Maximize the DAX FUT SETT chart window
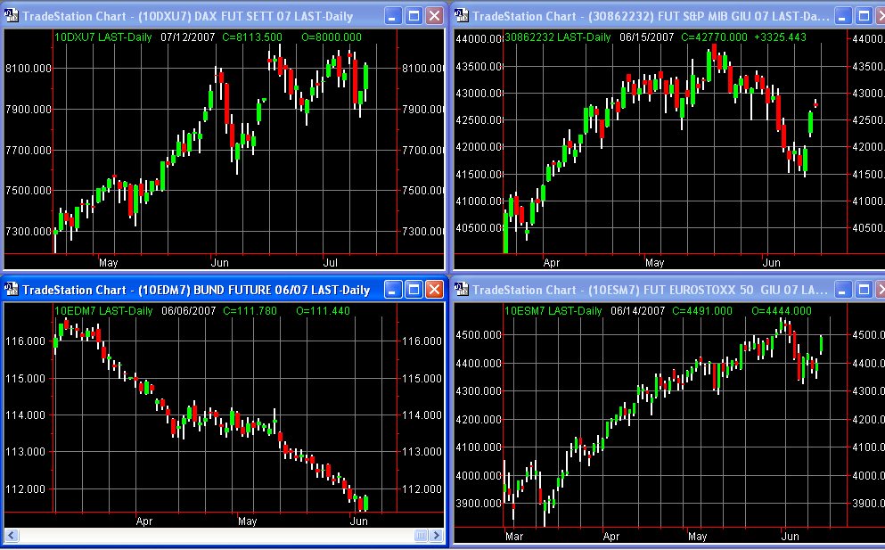This screenshot has width=885, height=550. (x=414, y=16)
